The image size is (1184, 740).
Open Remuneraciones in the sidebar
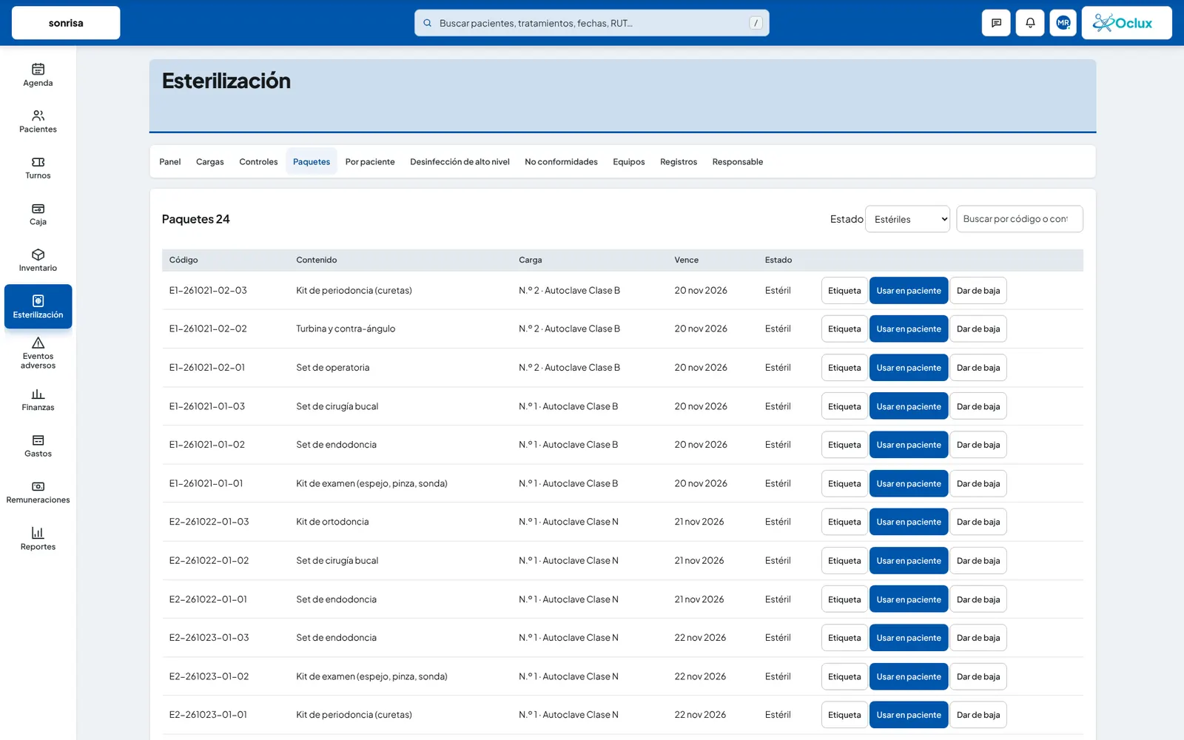tap(38, 492)
